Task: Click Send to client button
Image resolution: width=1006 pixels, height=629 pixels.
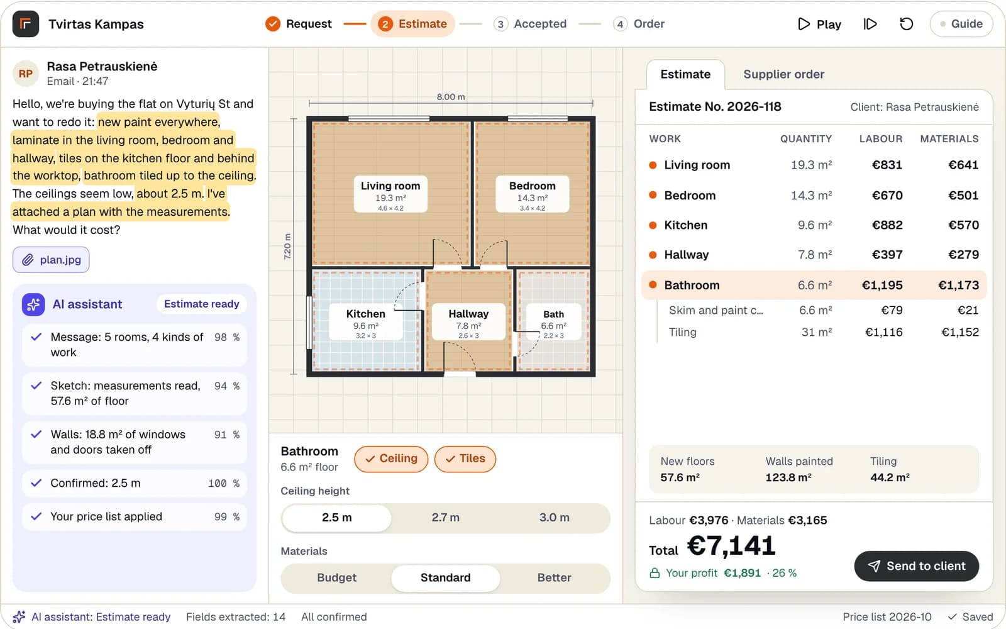Action: (916, 566)
